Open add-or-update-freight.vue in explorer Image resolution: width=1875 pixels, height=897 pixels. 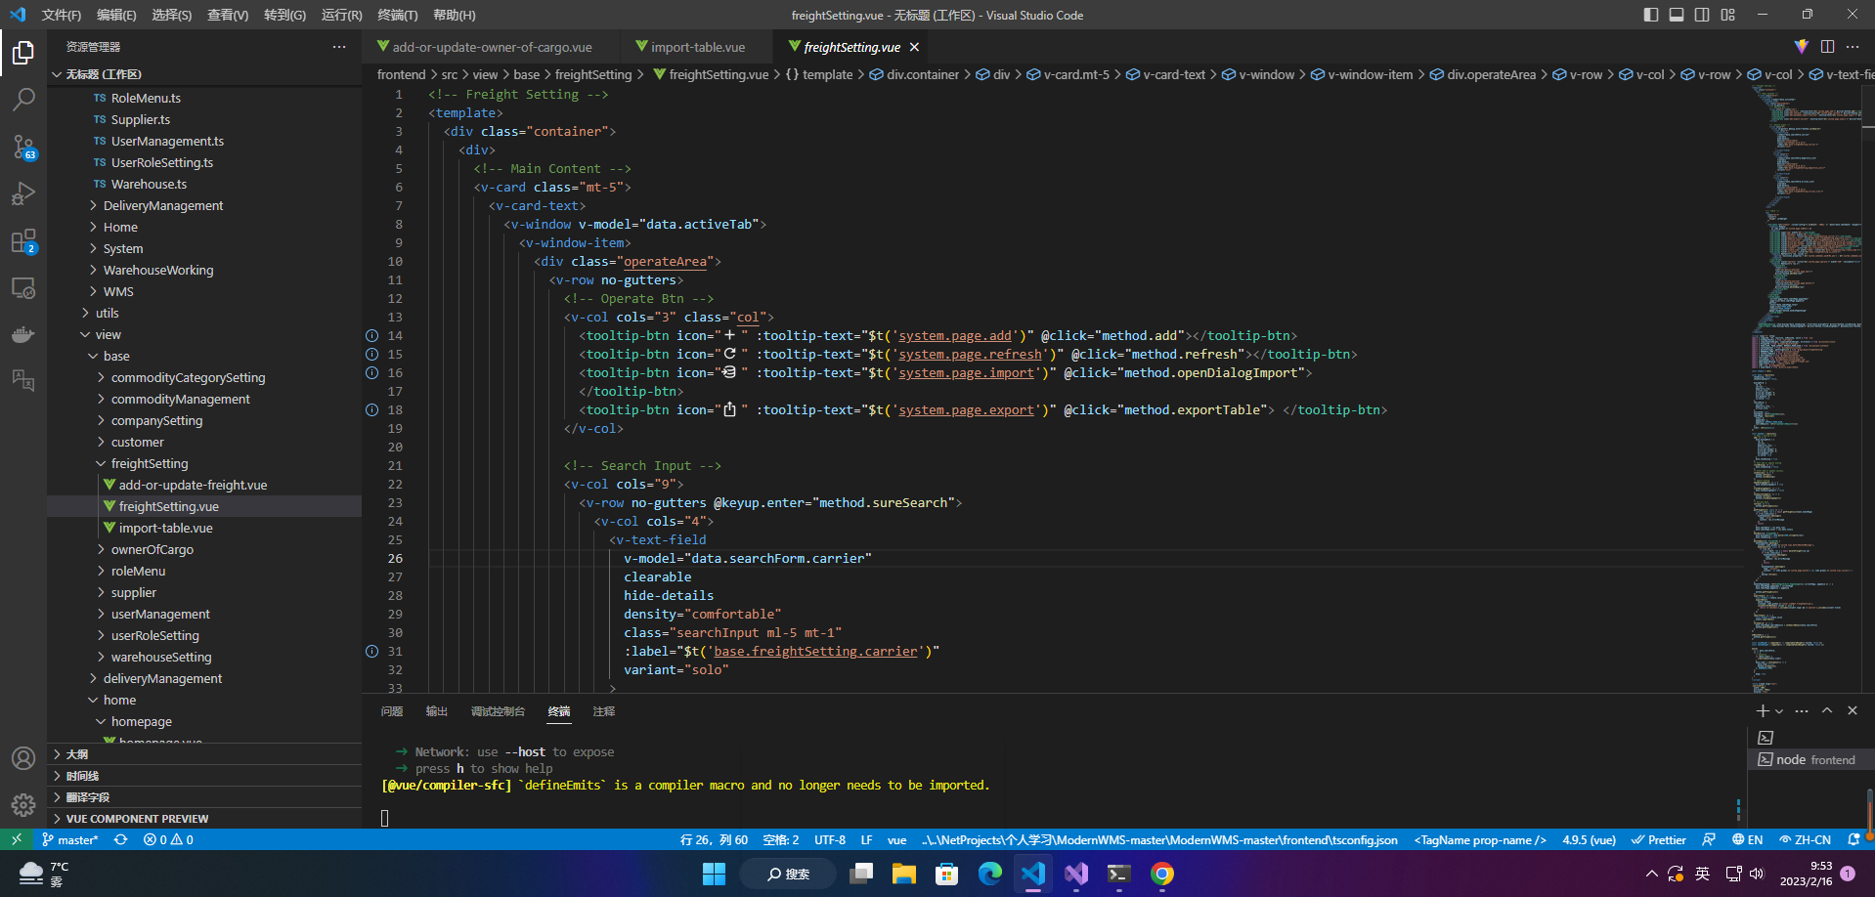[x=193, y=485]
